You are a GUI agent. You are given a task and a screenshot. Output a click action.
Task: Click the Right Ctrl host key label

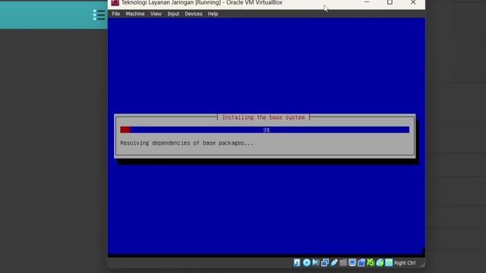click(x=405, y=263)
